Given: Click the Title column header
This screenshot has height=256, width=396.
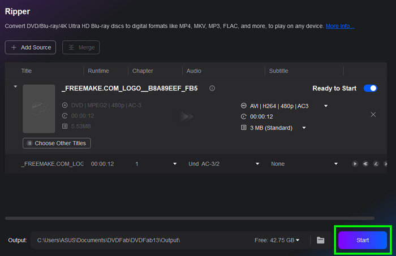Looking at the screenshot, I should (x=26, y=71).
